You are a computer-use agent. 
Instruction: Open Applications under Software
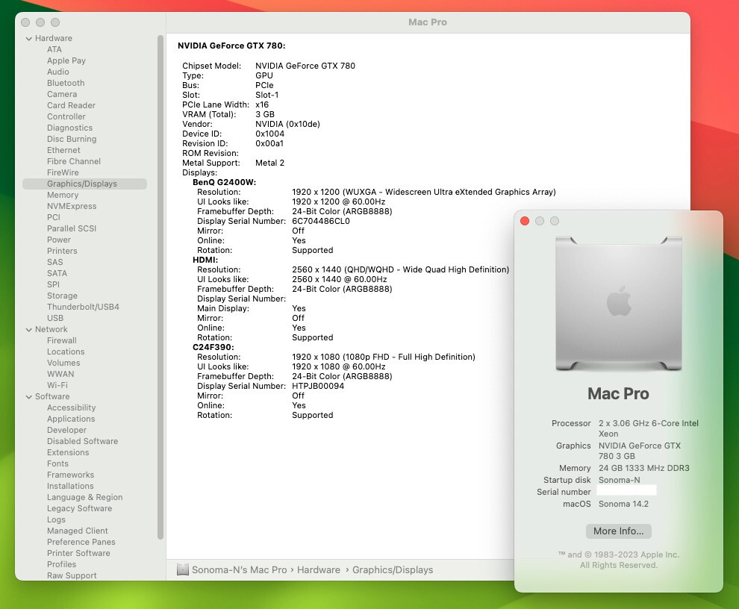pos(71,419)
